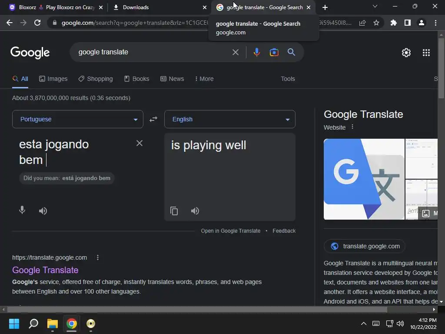Image resolution: width=445 pixels, height=334 pixels.
Task: Open the Google Translate logo image
Action: point(364,179)
